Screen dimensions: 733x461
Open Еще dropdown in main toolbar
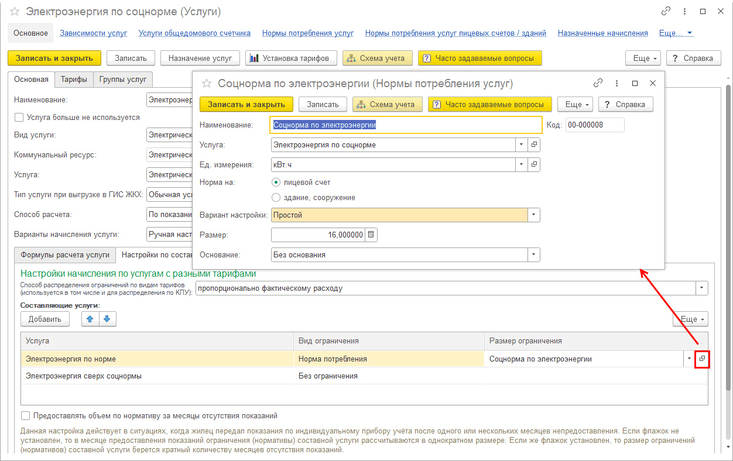[x=643, y=58]
